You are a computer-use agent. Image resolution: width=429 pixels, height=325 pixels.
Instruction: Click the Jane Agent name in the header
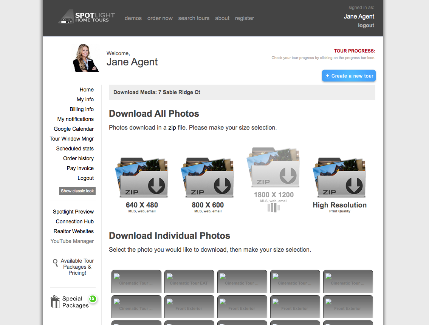point(359,16)
